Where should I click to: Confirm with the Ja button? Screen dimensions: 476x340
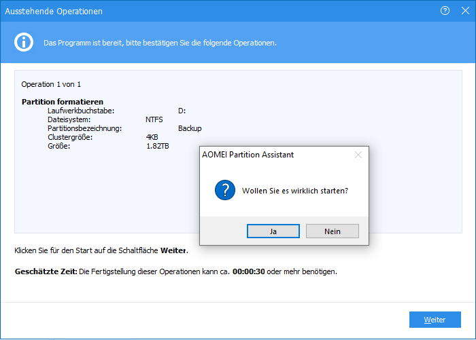click(273, 231)
